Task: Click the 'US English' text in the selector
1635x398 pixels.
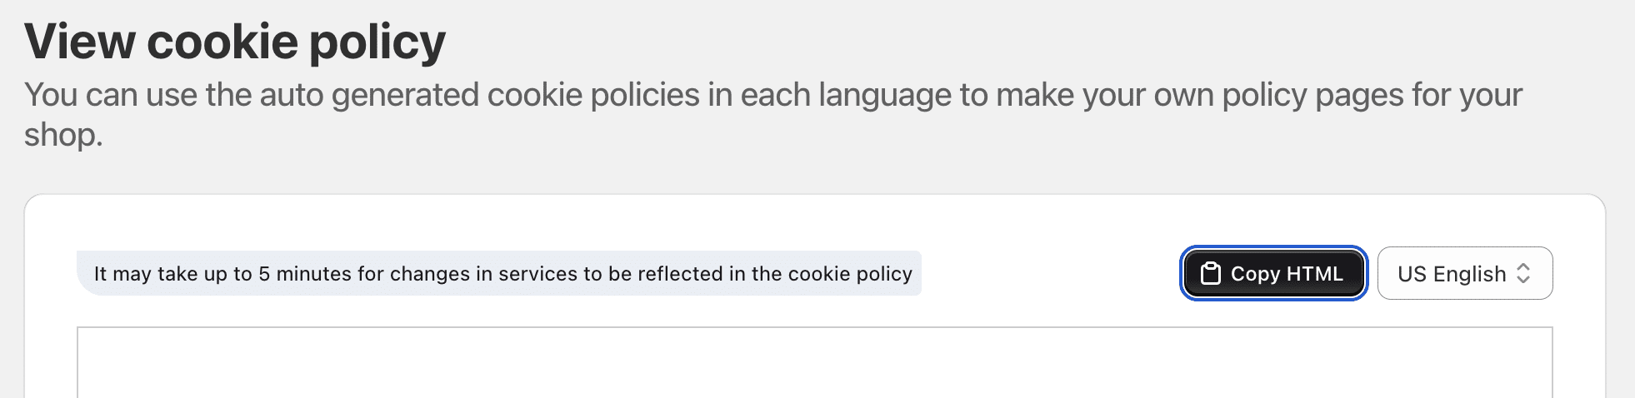Action: click(1452, 274)
